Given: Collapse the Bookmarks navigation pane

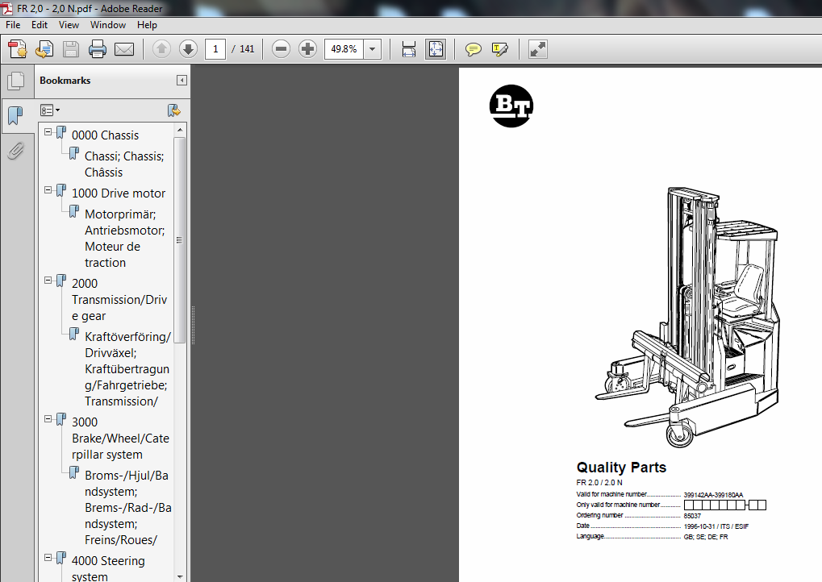Looking at the screenshot, I should (x=182, y=80).
